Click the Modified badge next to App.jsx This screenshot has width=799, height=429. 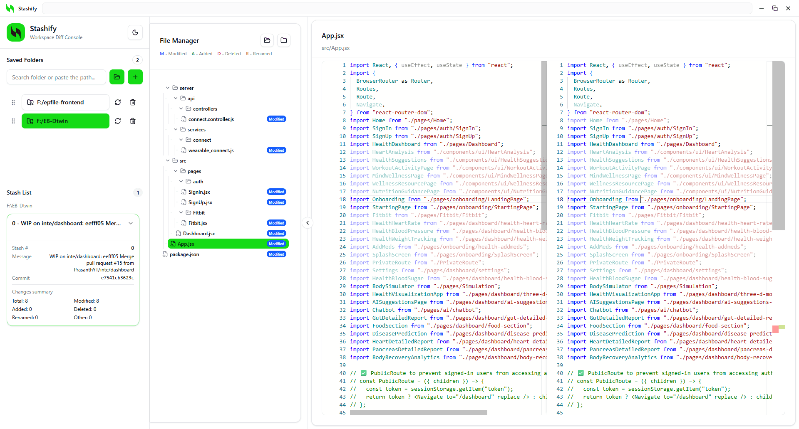[x=276, y=244]
